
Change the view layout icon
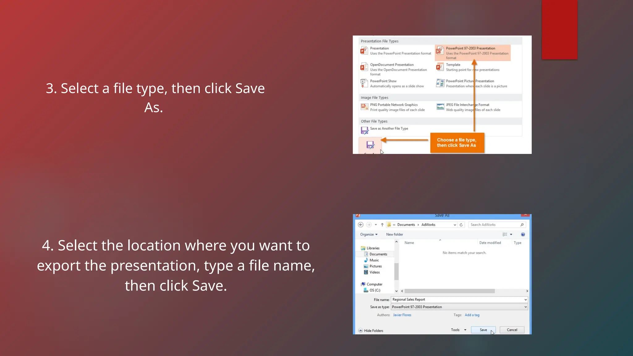[505, 235]
